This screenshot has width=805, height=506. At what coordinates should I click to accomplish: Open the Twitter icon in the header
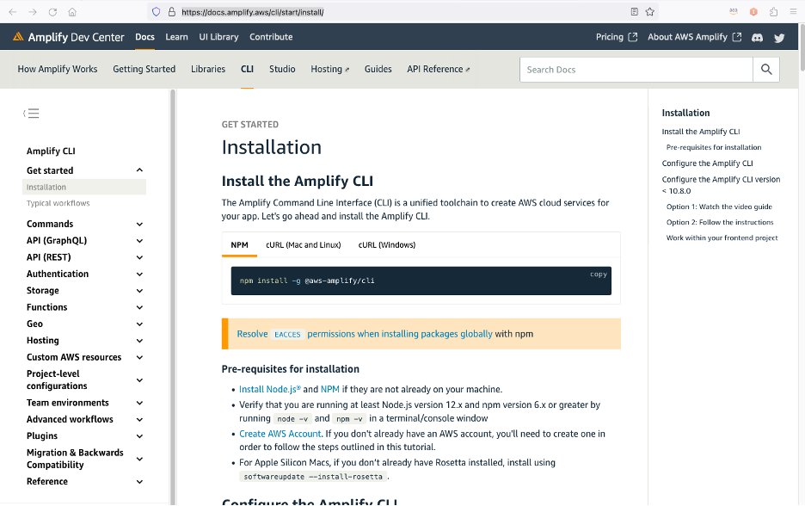click(x=778, y=37)
